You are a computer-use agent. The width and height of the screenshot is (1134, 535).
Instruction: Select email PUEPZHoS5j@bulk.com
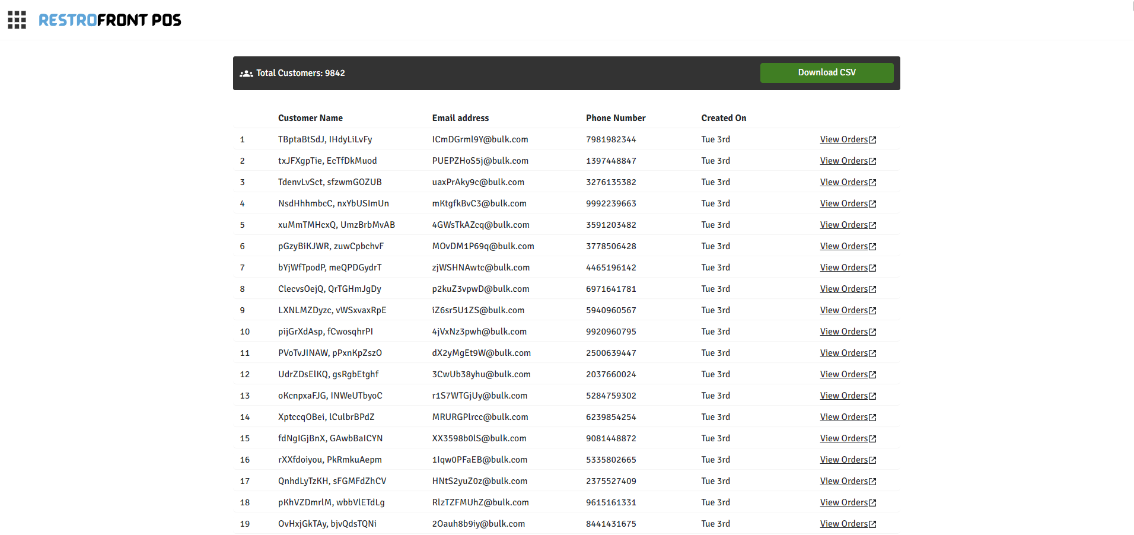point(480,161)
